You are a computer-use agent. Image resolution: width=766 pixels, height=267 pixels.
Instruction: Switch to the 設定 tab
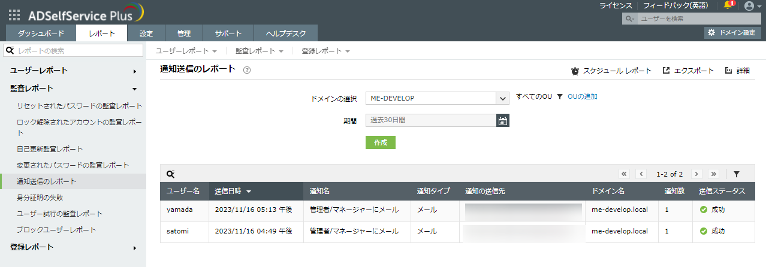[146, 34]
